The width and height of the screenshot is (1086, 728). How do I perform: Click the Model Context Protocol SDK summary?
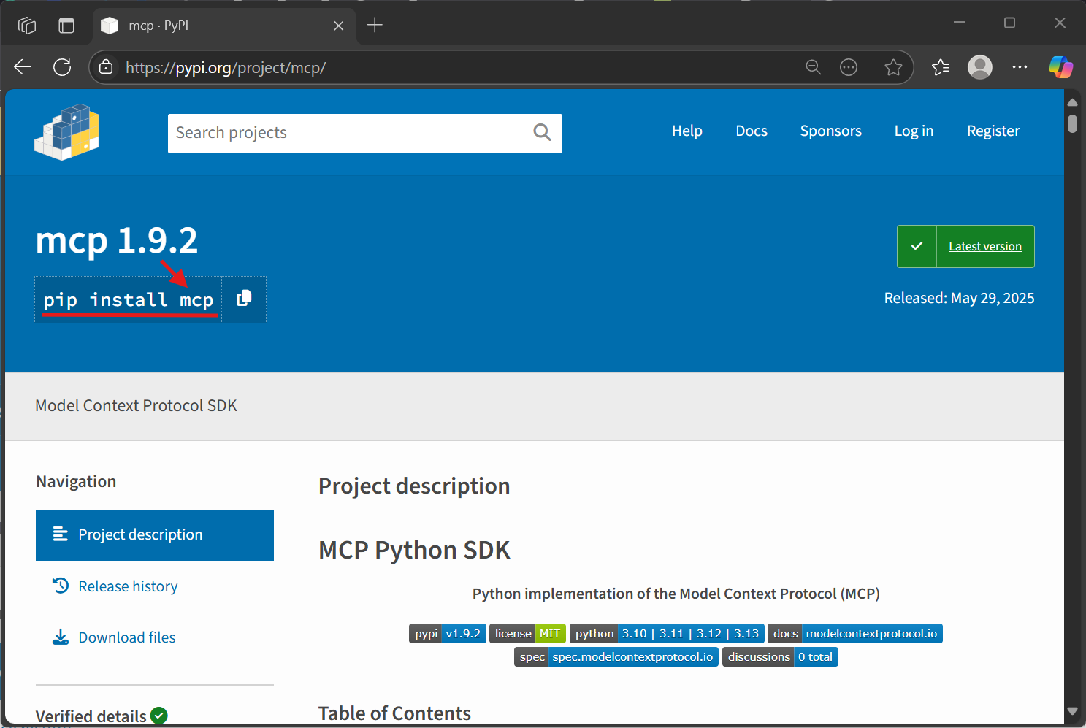click(x=136, y=405)
